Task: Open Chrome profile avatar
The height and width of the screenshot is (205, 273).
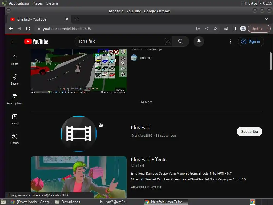Action: (243, 29)
